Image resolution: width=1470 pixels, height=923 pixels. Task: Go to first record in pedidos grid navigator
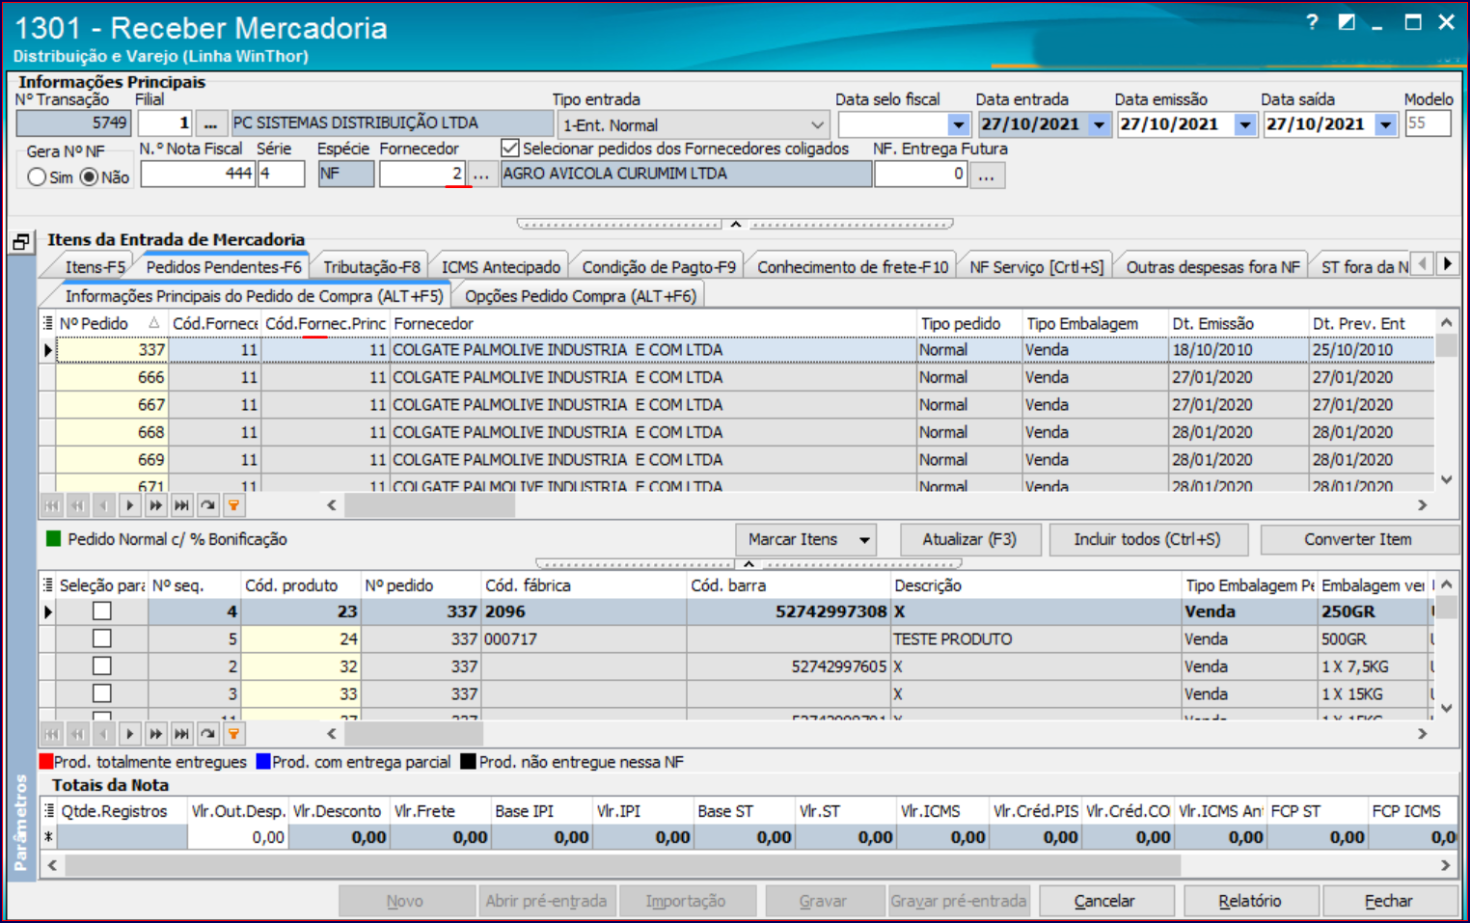pos(51,505)
